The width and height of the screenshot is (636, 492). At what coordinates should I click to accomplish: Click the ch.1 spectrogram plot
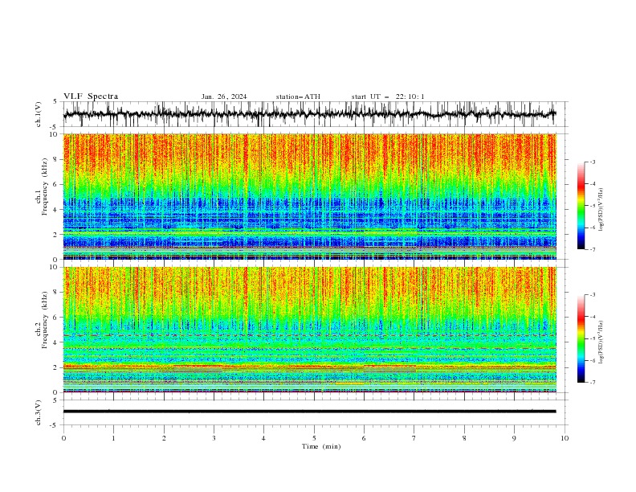(309, 196)
